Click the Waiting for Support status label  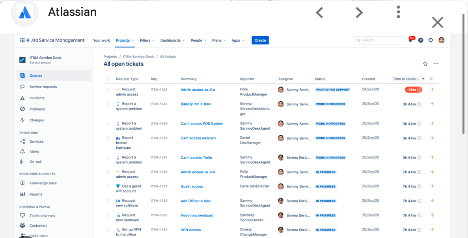333,89
